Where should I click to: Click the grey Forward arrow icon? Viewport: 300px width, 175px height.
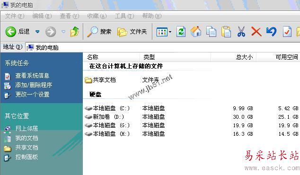51,32
